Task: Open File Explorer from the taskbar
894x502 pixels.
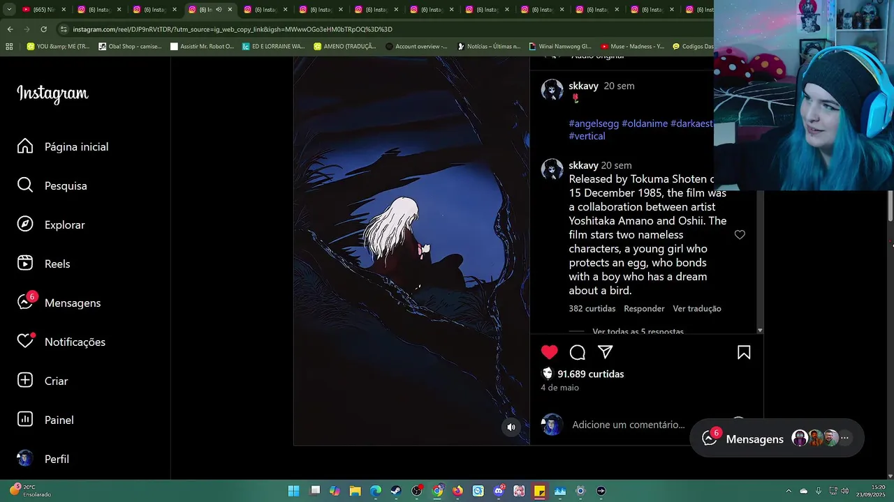Action: coord(355,491)
